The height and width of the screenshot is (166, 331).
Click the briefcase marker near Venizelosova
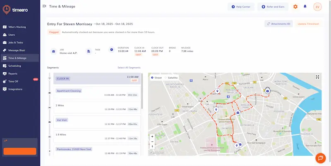(x=267, y=91)
